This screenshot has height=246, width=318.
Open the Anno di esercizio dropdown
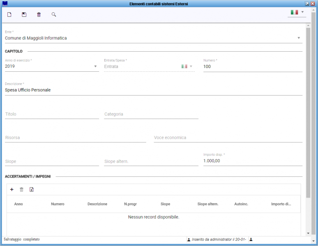(x=95, y=66)
